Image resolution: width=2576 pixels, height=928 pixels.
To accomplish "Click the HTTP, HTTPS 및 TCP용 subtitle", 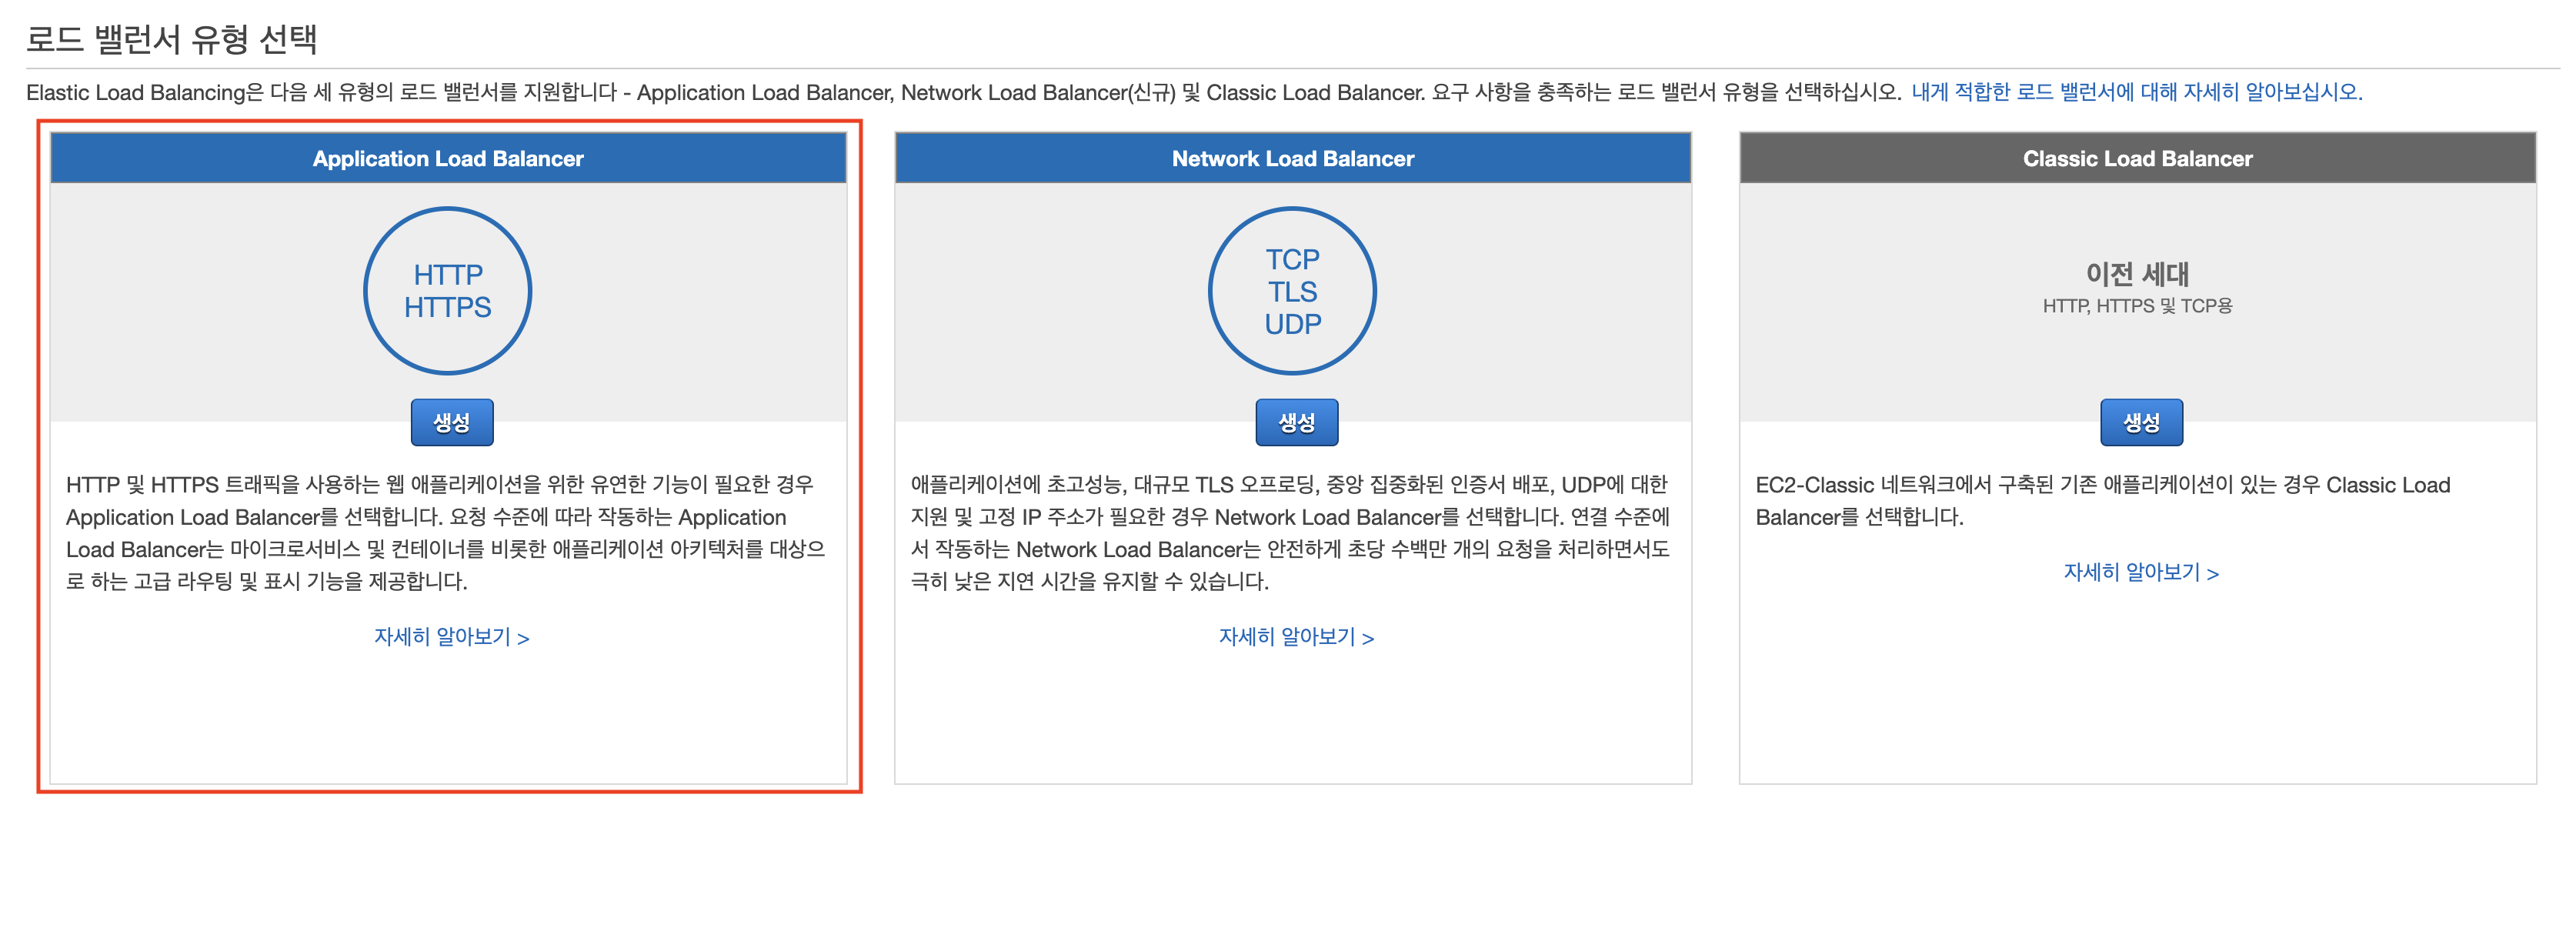I will click(2137, 306).
